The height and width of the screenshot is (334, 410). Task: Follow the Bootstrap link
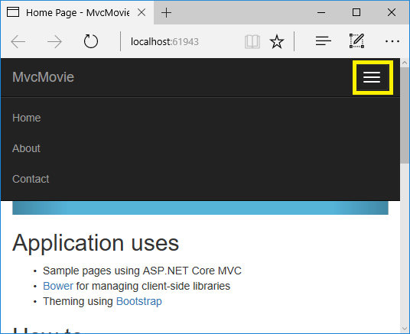[139, 301]
